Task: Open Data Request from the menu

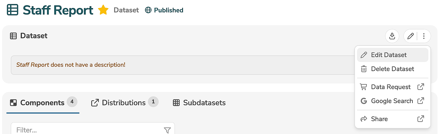Action: [391, 87]
